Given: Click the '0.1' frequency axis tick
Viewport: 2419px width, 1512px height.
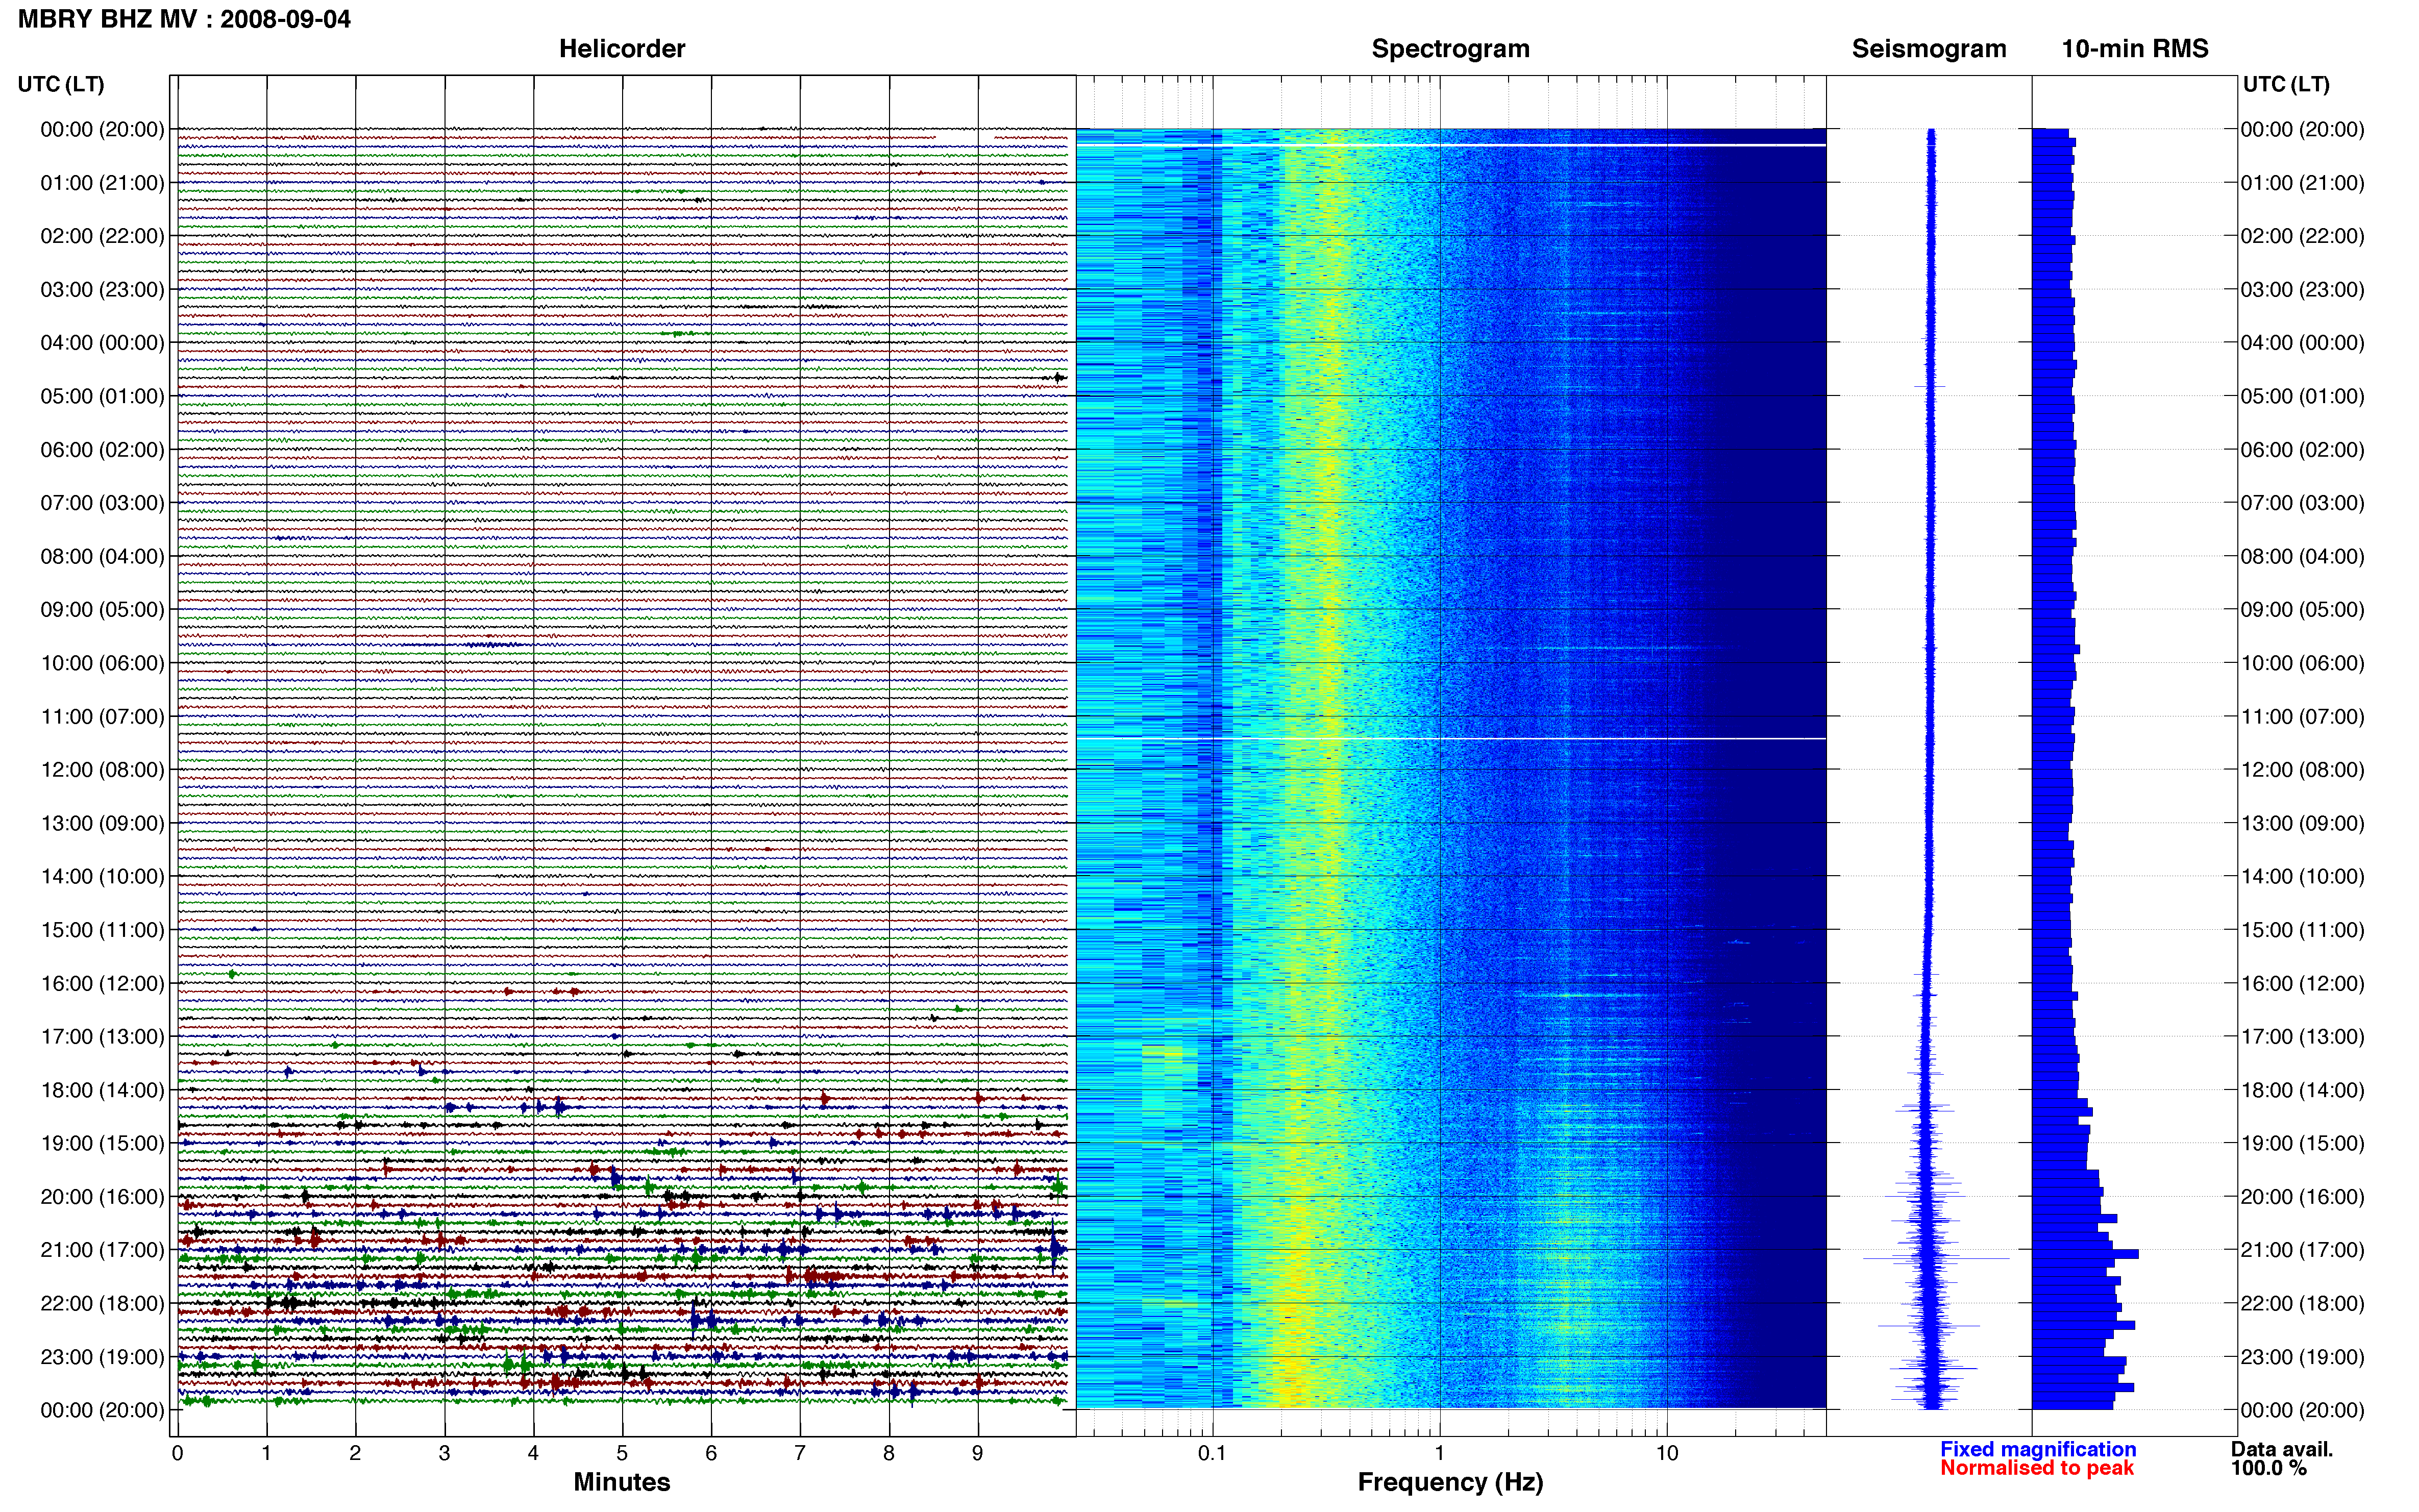Looking at the screenshot, I should click(1212, 1454).
